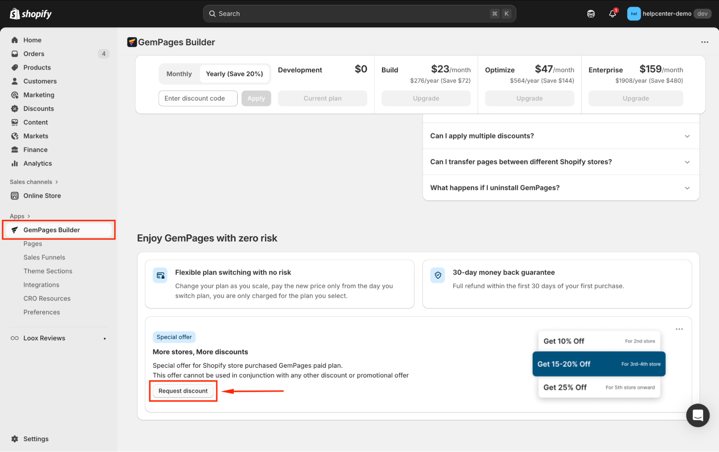Click the Request discount button
Image resolution: width=719 pixels, height=452 pixels.
183,391
